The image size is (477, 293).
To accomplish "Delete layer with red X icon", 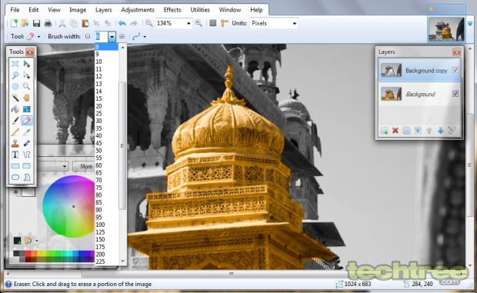I will click(395, 131).
